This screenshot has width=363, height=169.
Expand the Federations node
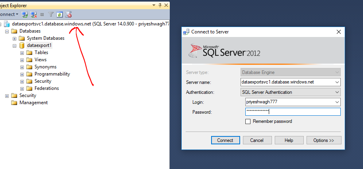[22, 89]
